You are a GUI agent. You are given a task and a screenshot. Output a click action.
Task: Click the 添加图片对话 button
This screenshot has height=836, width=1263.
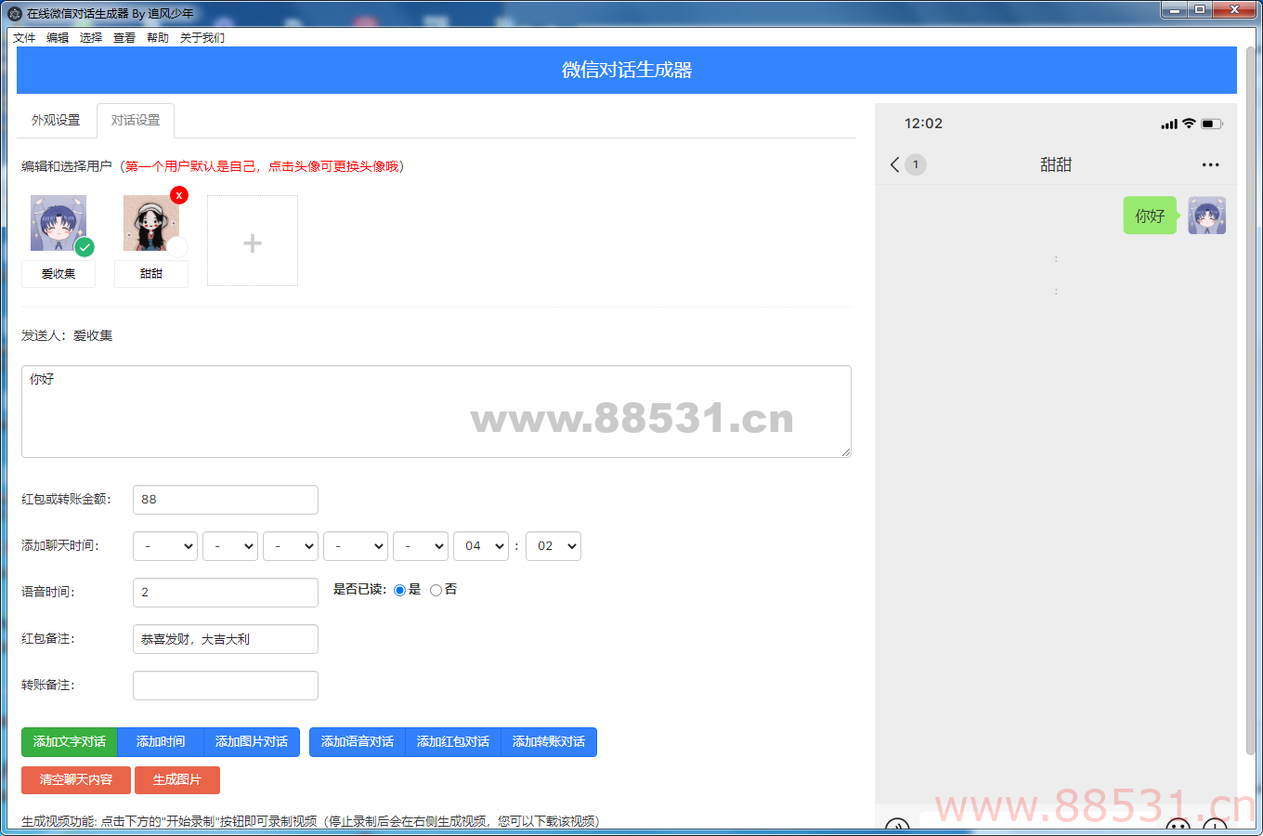[252, 742]
